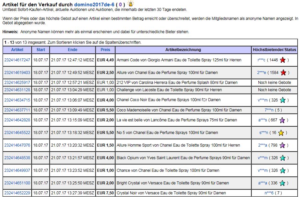Open bidder a***a profile
Image resolution: width=299 pixels, height=197 pixels.
pos(263,183)
